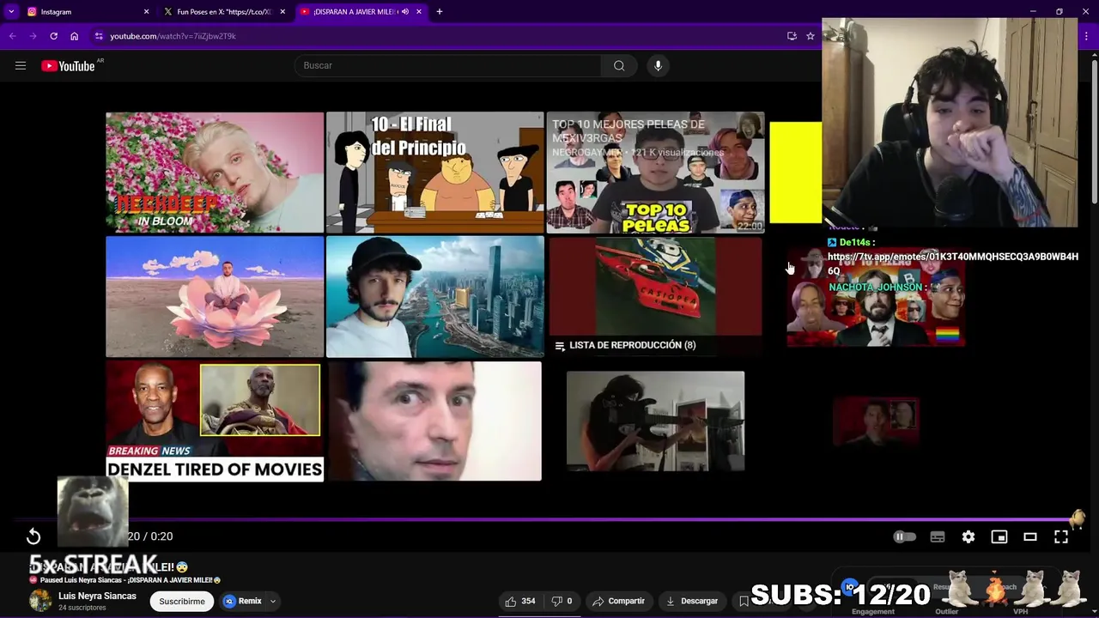The image size is (1099, 618).
Task: Open the tab search dropdown
Action: coord(10,12)
